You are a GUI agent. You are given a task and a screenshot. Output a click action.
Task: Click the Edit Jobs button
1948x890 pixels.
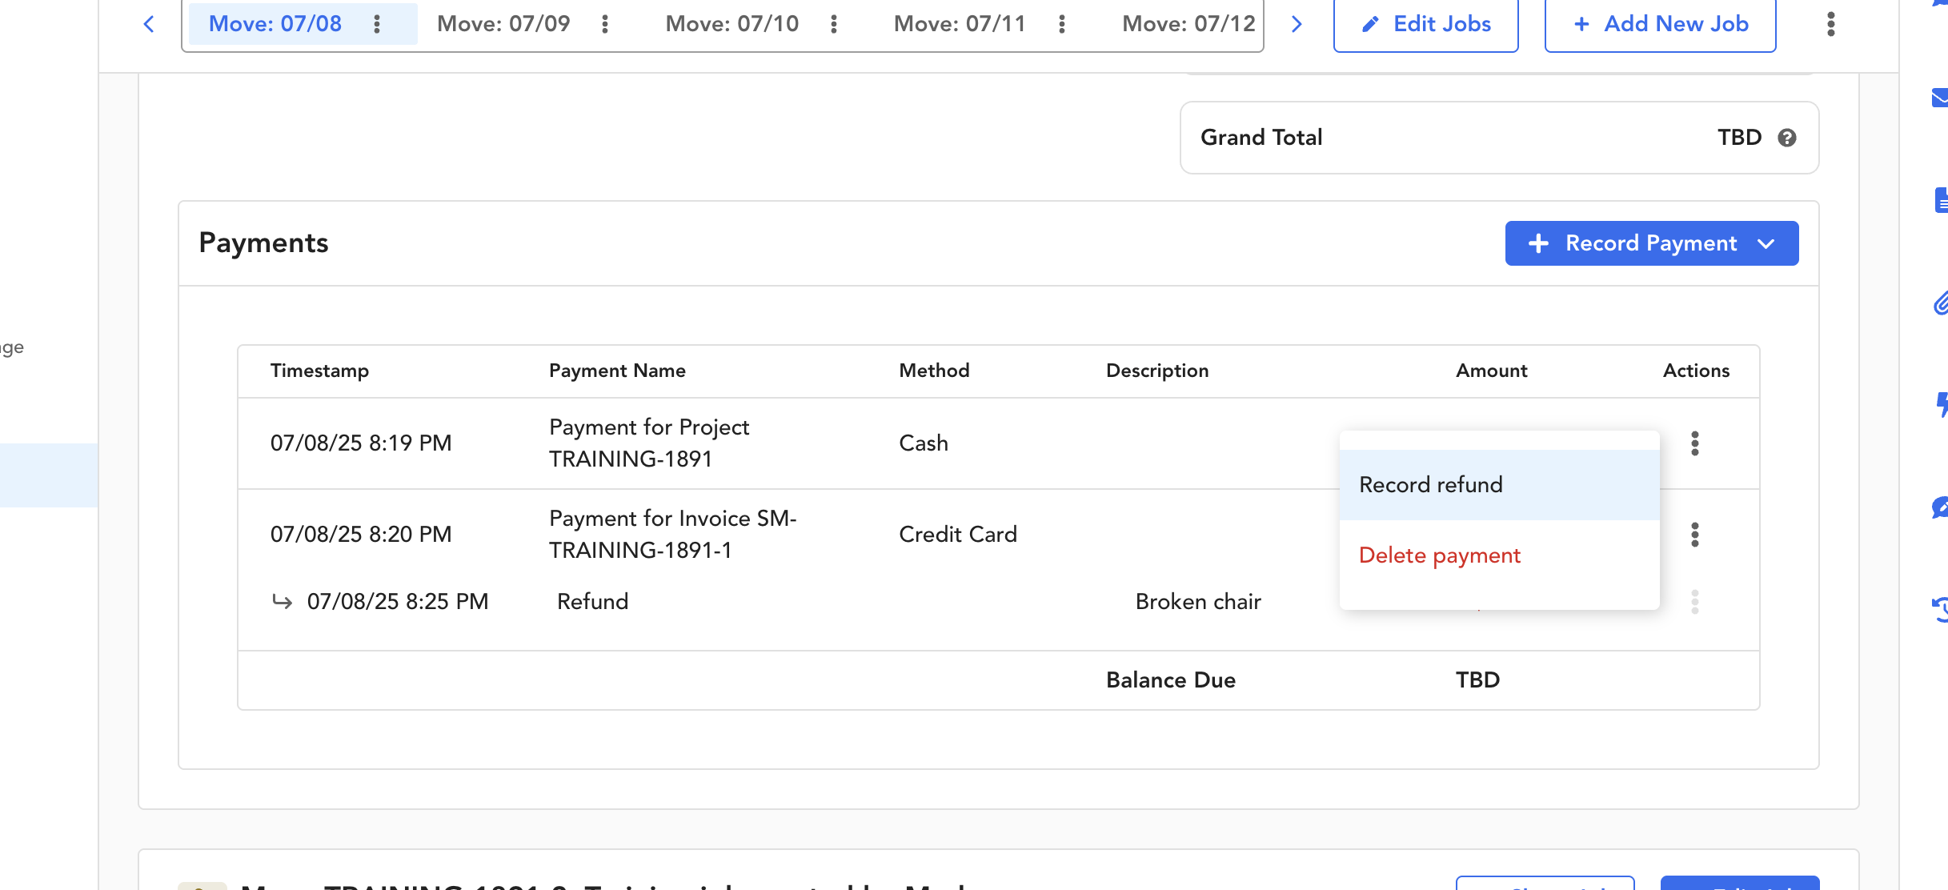pyautogui.click(x=1425, y=24)
